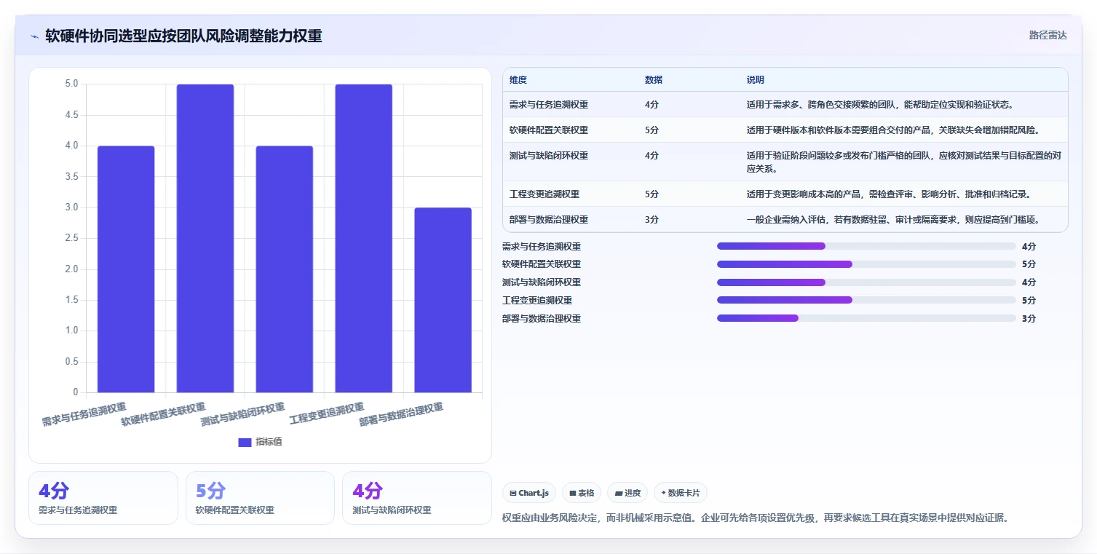The image size is (1097, 554).
Task: Open the 4分 测试与缺陷闭环权重 data card
Action: [x=417, y=498]
